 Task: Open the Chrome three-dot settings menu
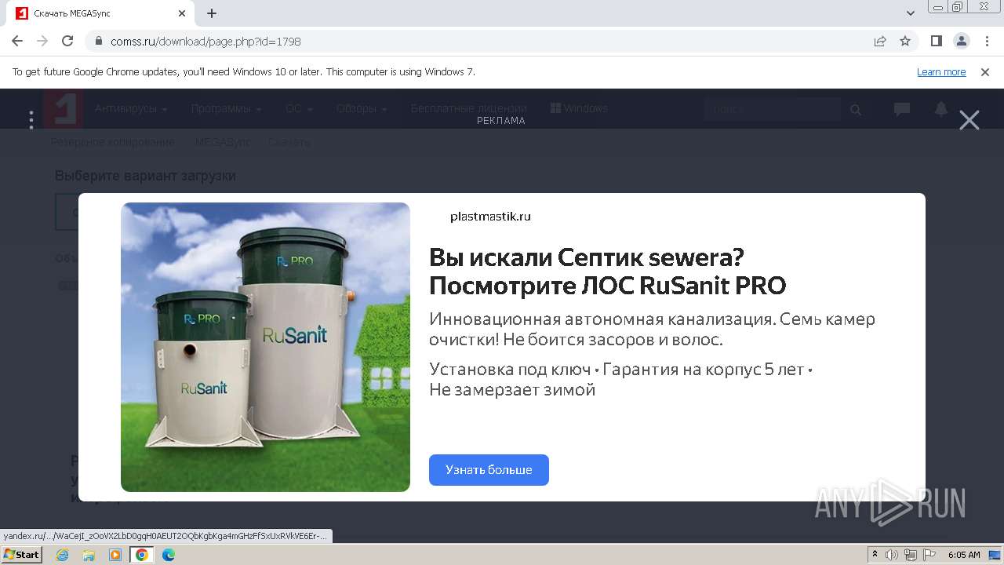click(x=988, y=41)
